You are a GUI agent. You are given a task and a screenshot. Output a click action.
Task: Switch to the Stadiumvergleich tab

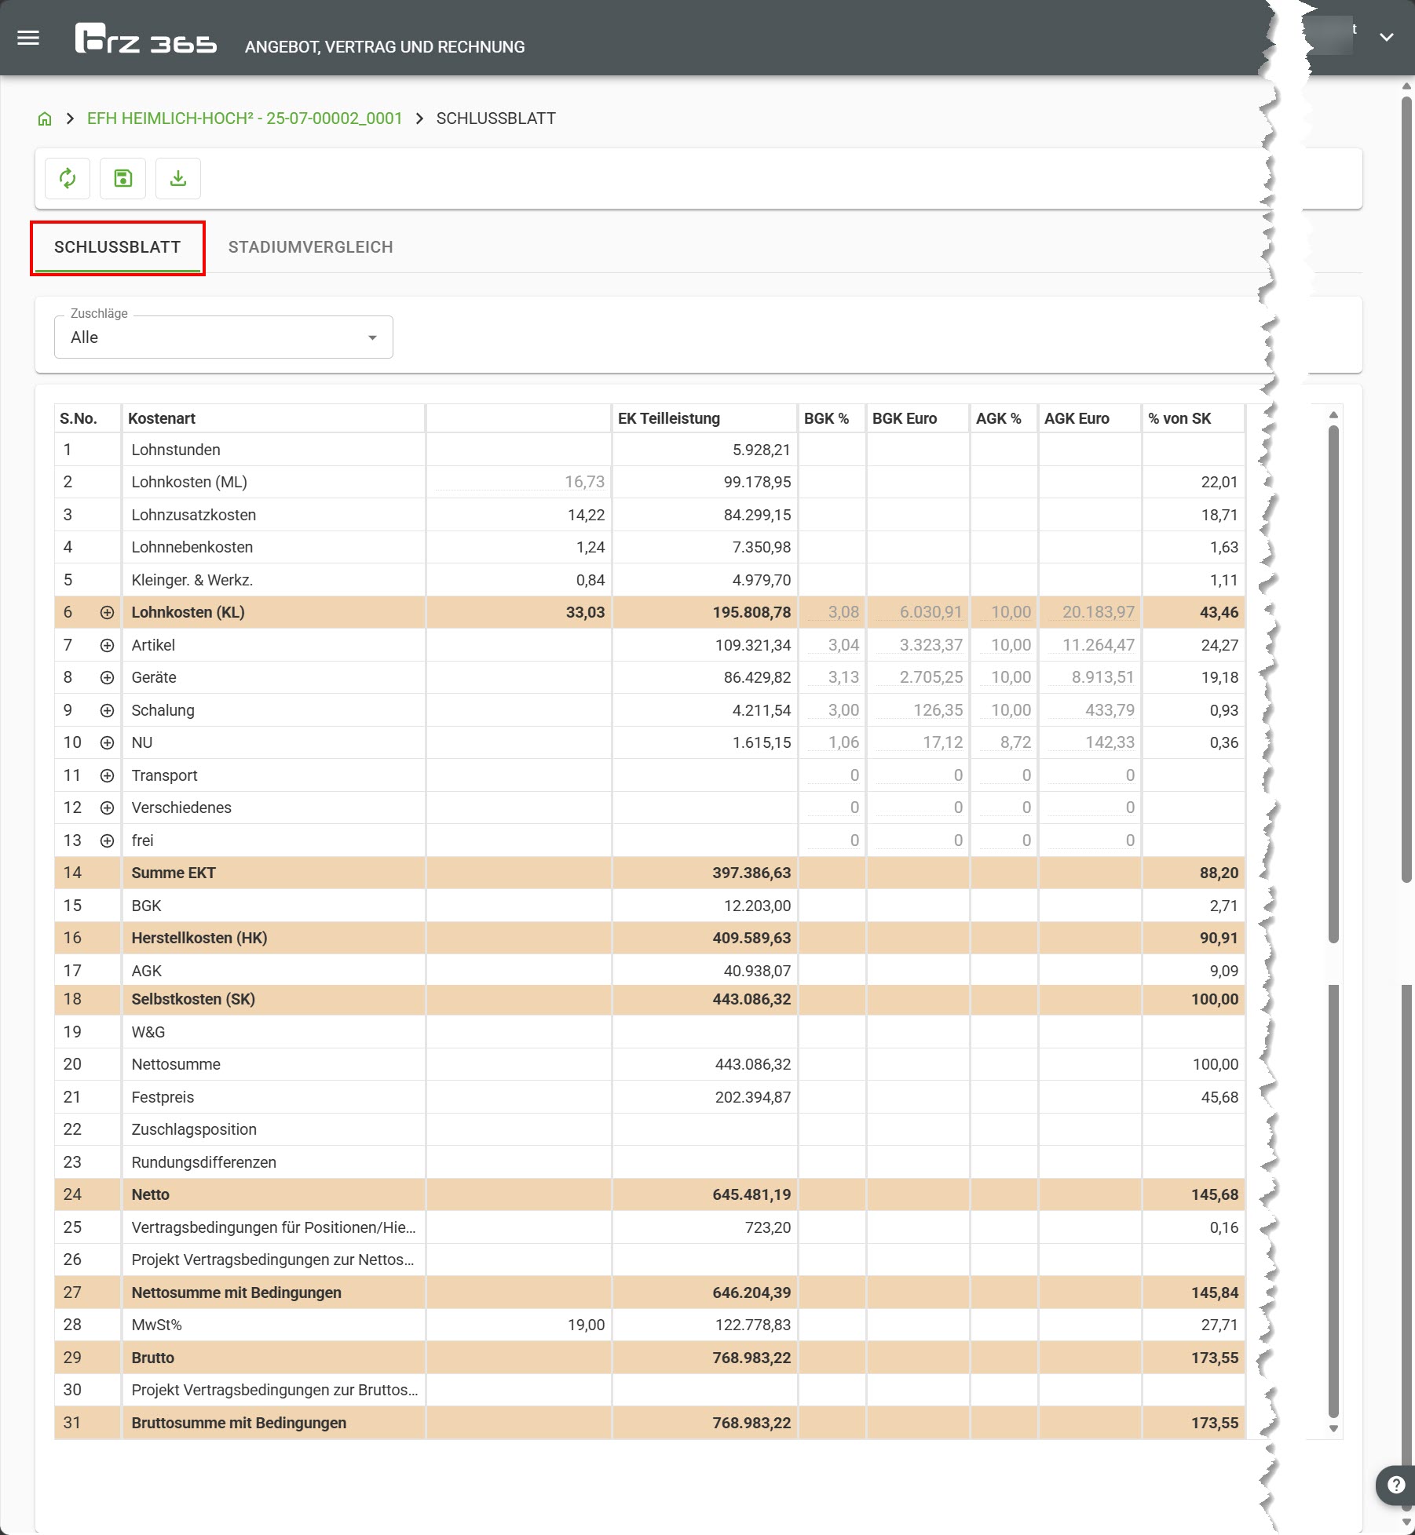310,247
